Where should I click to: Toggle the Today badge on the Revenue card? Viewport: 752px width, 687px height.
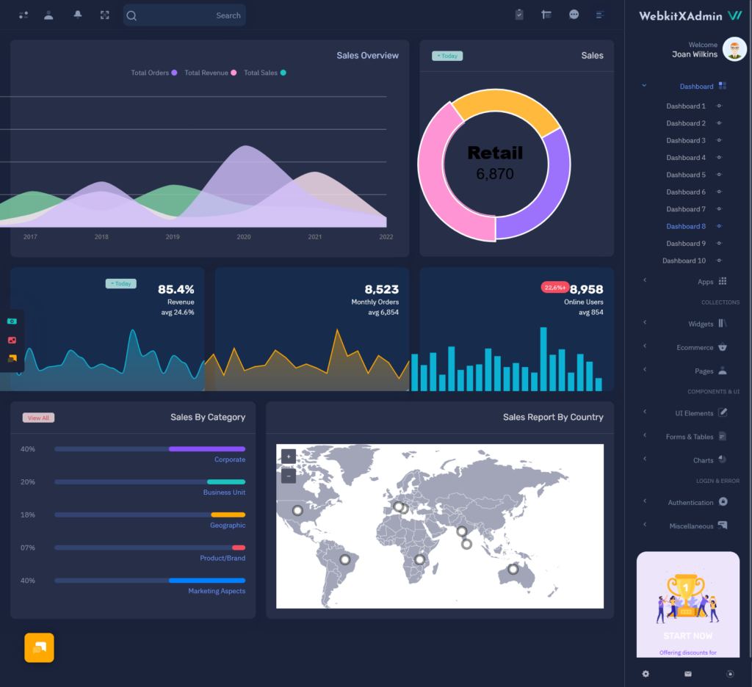tap(120, 283)
